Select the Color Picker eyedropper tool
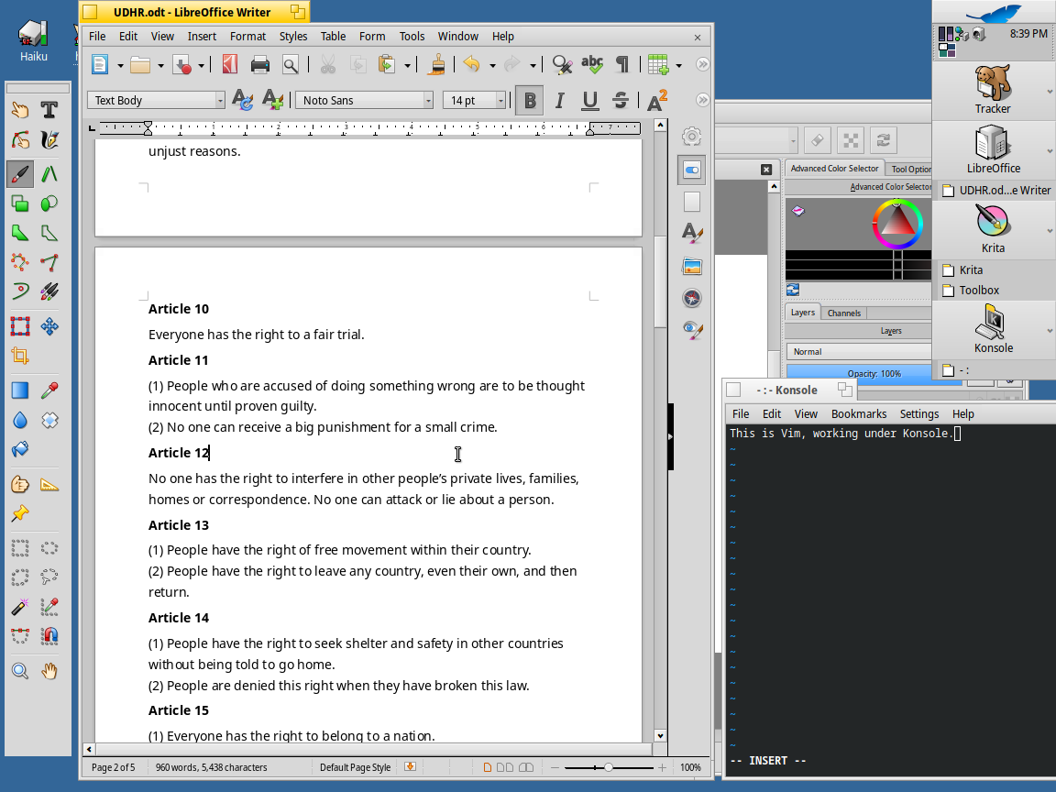Viewport: 1056px width, 792px height. (x=49, y=390)
